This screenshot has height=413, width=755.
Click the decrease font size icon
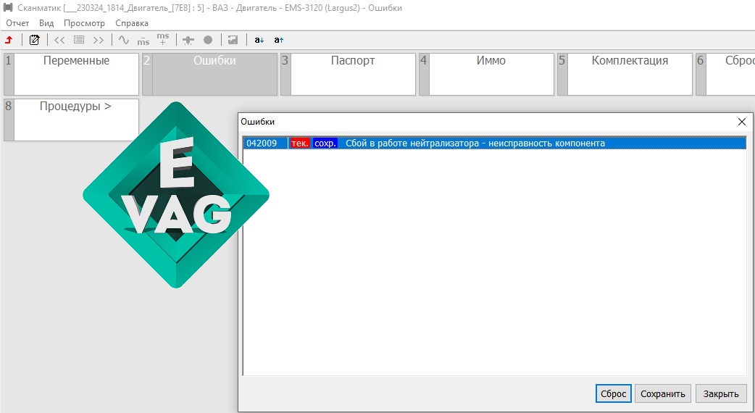[259, 40]
